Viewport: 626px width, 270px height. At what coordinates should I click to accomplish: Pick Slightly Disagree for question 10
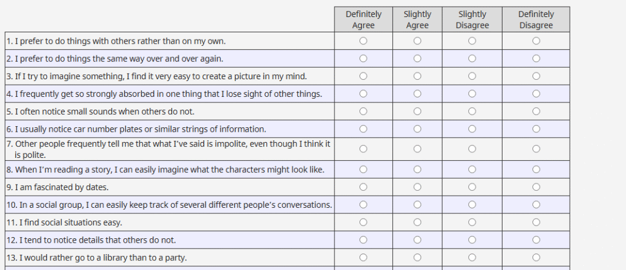coord(472,205)
